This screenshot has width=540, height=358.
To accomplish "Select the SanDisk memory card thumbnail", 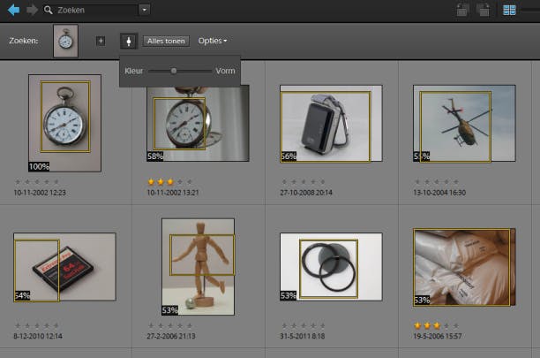I will click(x=64, y=267).
